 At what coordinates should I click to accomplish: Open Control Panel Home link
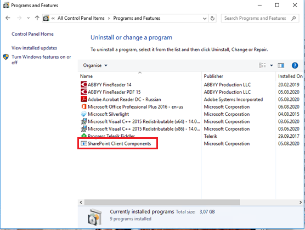[32, 34]
